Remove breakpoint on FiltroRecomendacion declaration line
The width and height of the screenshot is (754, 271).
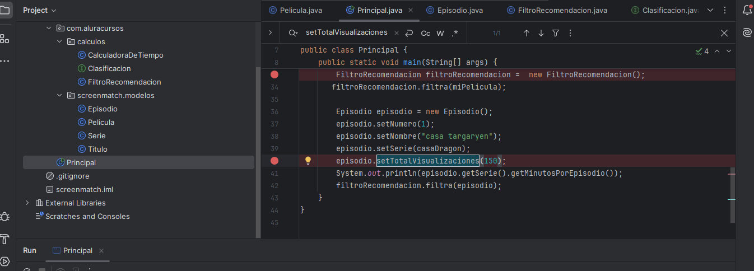274,74
